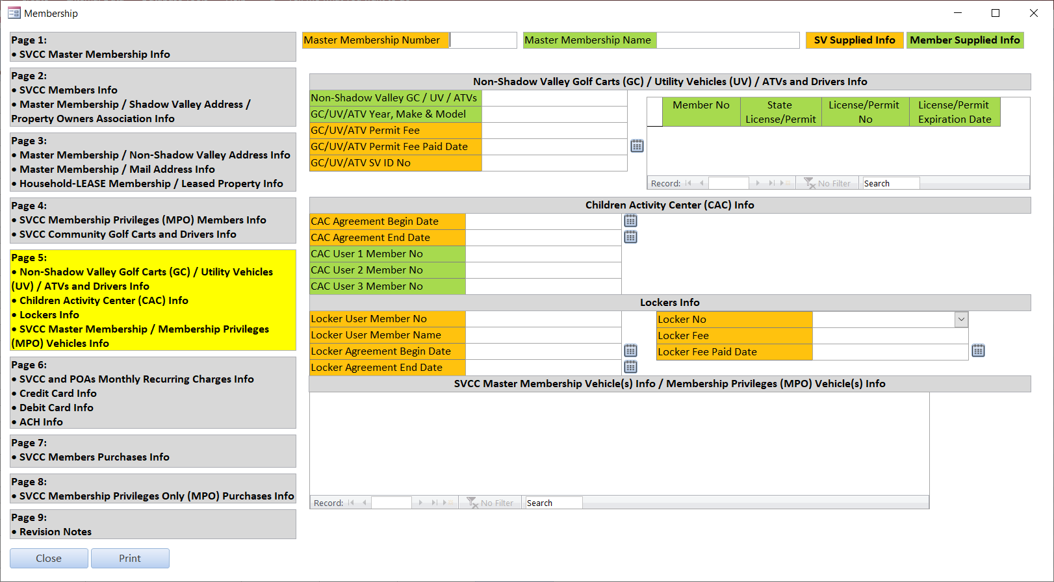
Task: Open Page 6 Monthly Recurring Charges Info
Action: tap(153, 392)
